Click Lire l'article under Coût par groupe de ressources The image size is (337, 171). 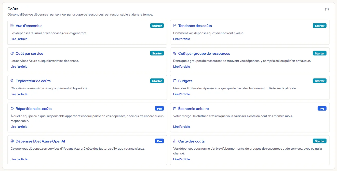click(x=181, y=67)
